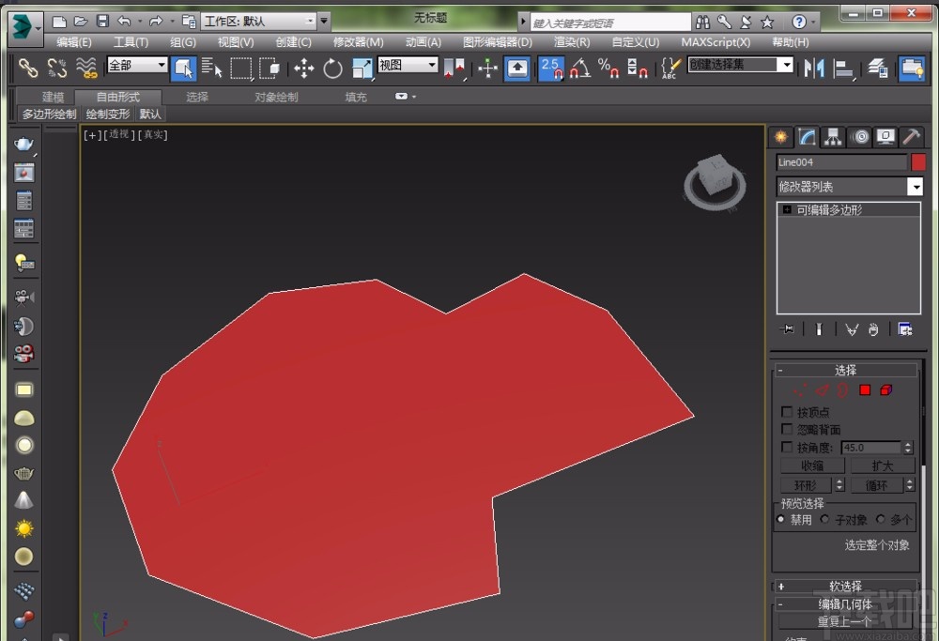The width and height of the screenshot is (939, 641).
Task: Switch to the 建模 ribbon tab
Action: (52, 96)
